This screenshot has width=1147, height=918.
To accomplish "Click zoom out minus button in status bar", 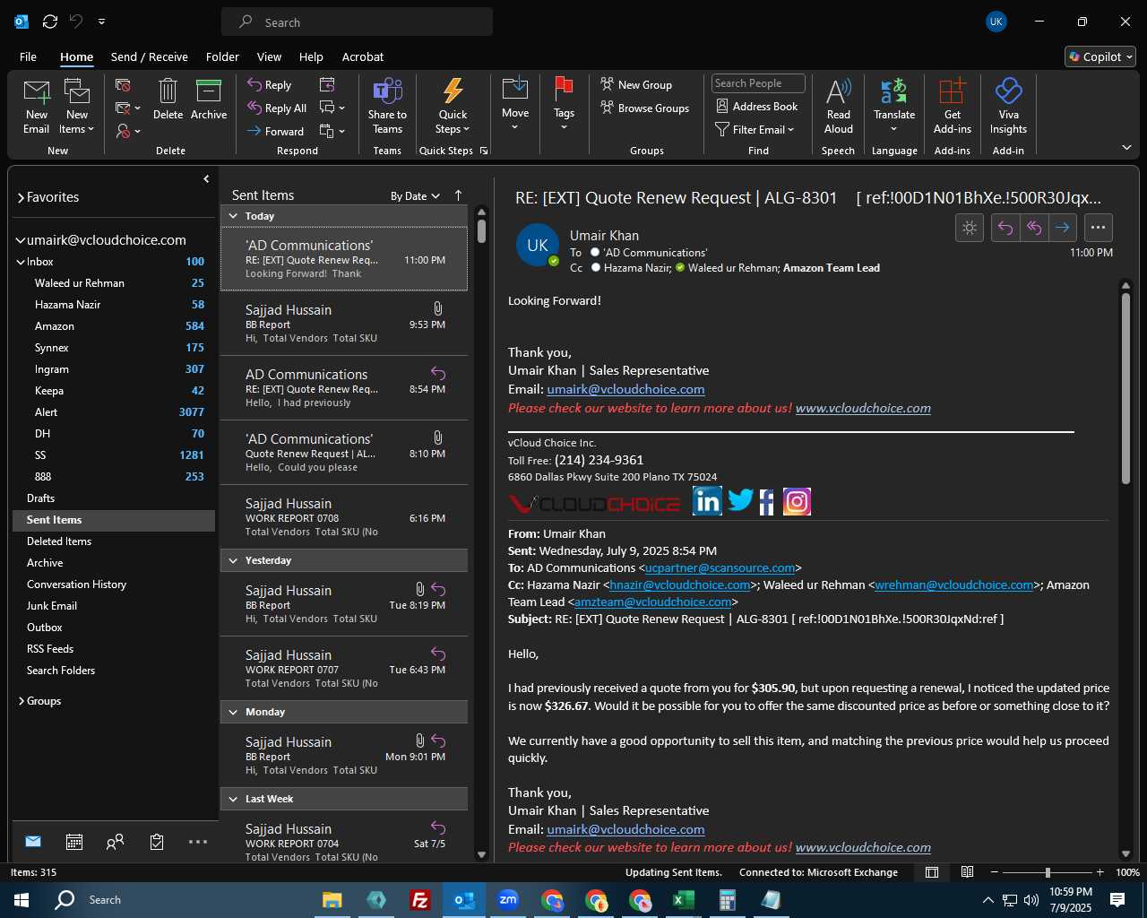I will pyautogui.click(x=994, y=872).
